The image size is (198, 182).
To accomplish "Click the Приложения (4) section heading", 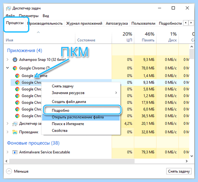I will pos(24,50).
